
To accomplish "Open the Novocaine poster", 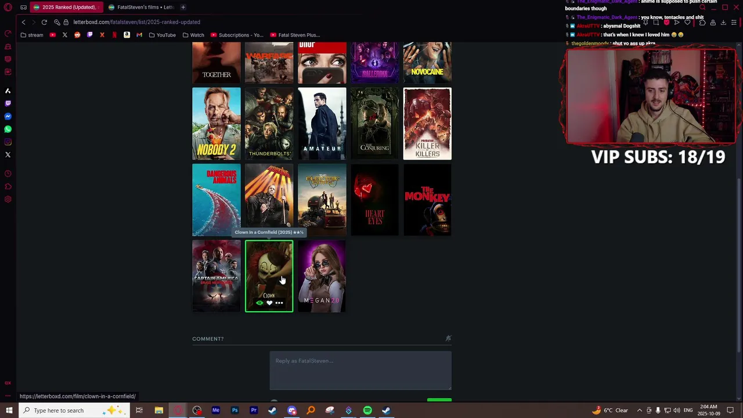I will (428, 63).
